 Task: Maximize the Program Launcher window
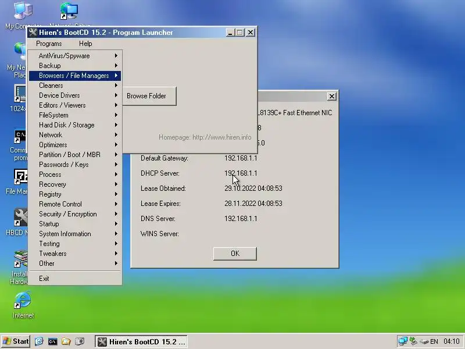tap(240, 33)
